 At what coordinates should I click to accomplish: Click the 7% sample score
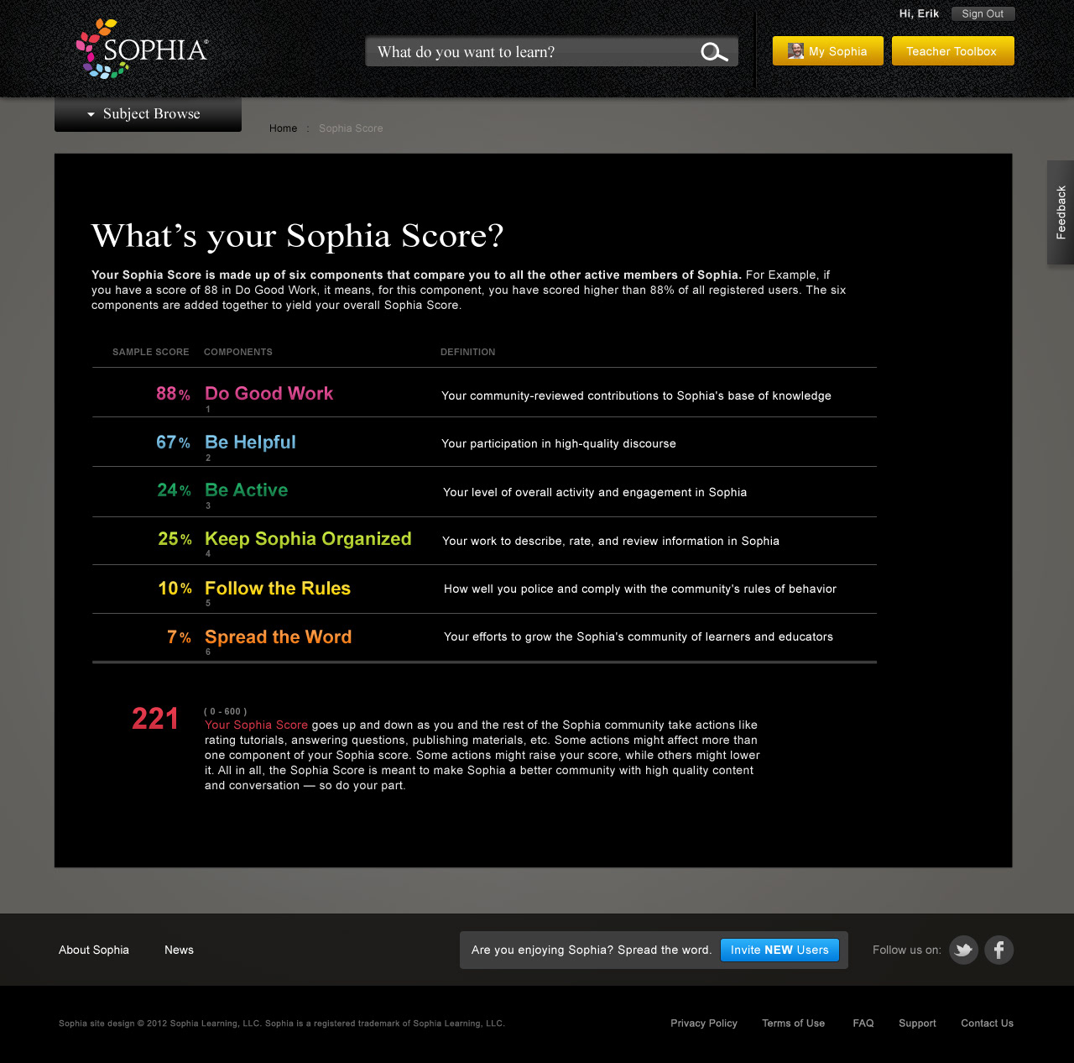[179, 637]
